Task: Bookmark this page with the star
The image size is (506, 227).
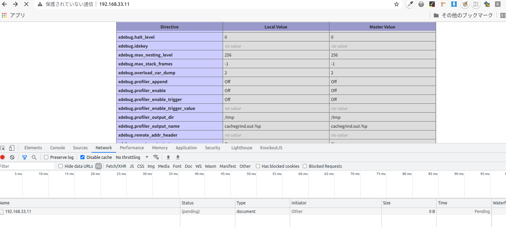Action: coord(396,4)
